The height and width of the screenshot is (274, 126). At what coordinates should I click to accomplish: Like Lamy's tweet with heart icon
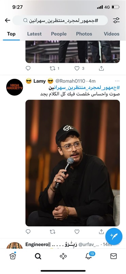pos(77,232)
